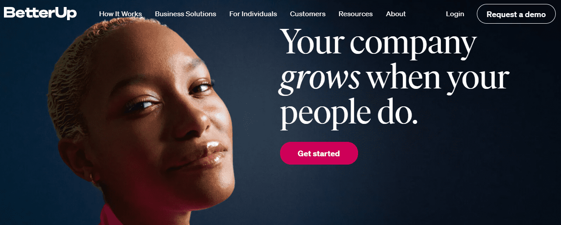Expand the For Individuals navigation menu
Viewport: 561px width, 225px height.
pyautogui.click(x=253, y=14)
